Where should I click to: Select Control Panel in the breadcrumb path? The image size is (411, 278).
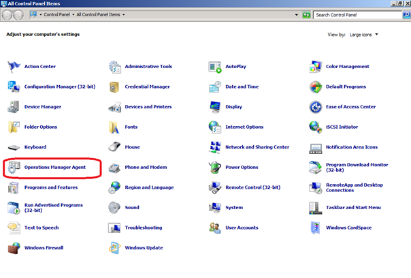(x=56, y=15)
